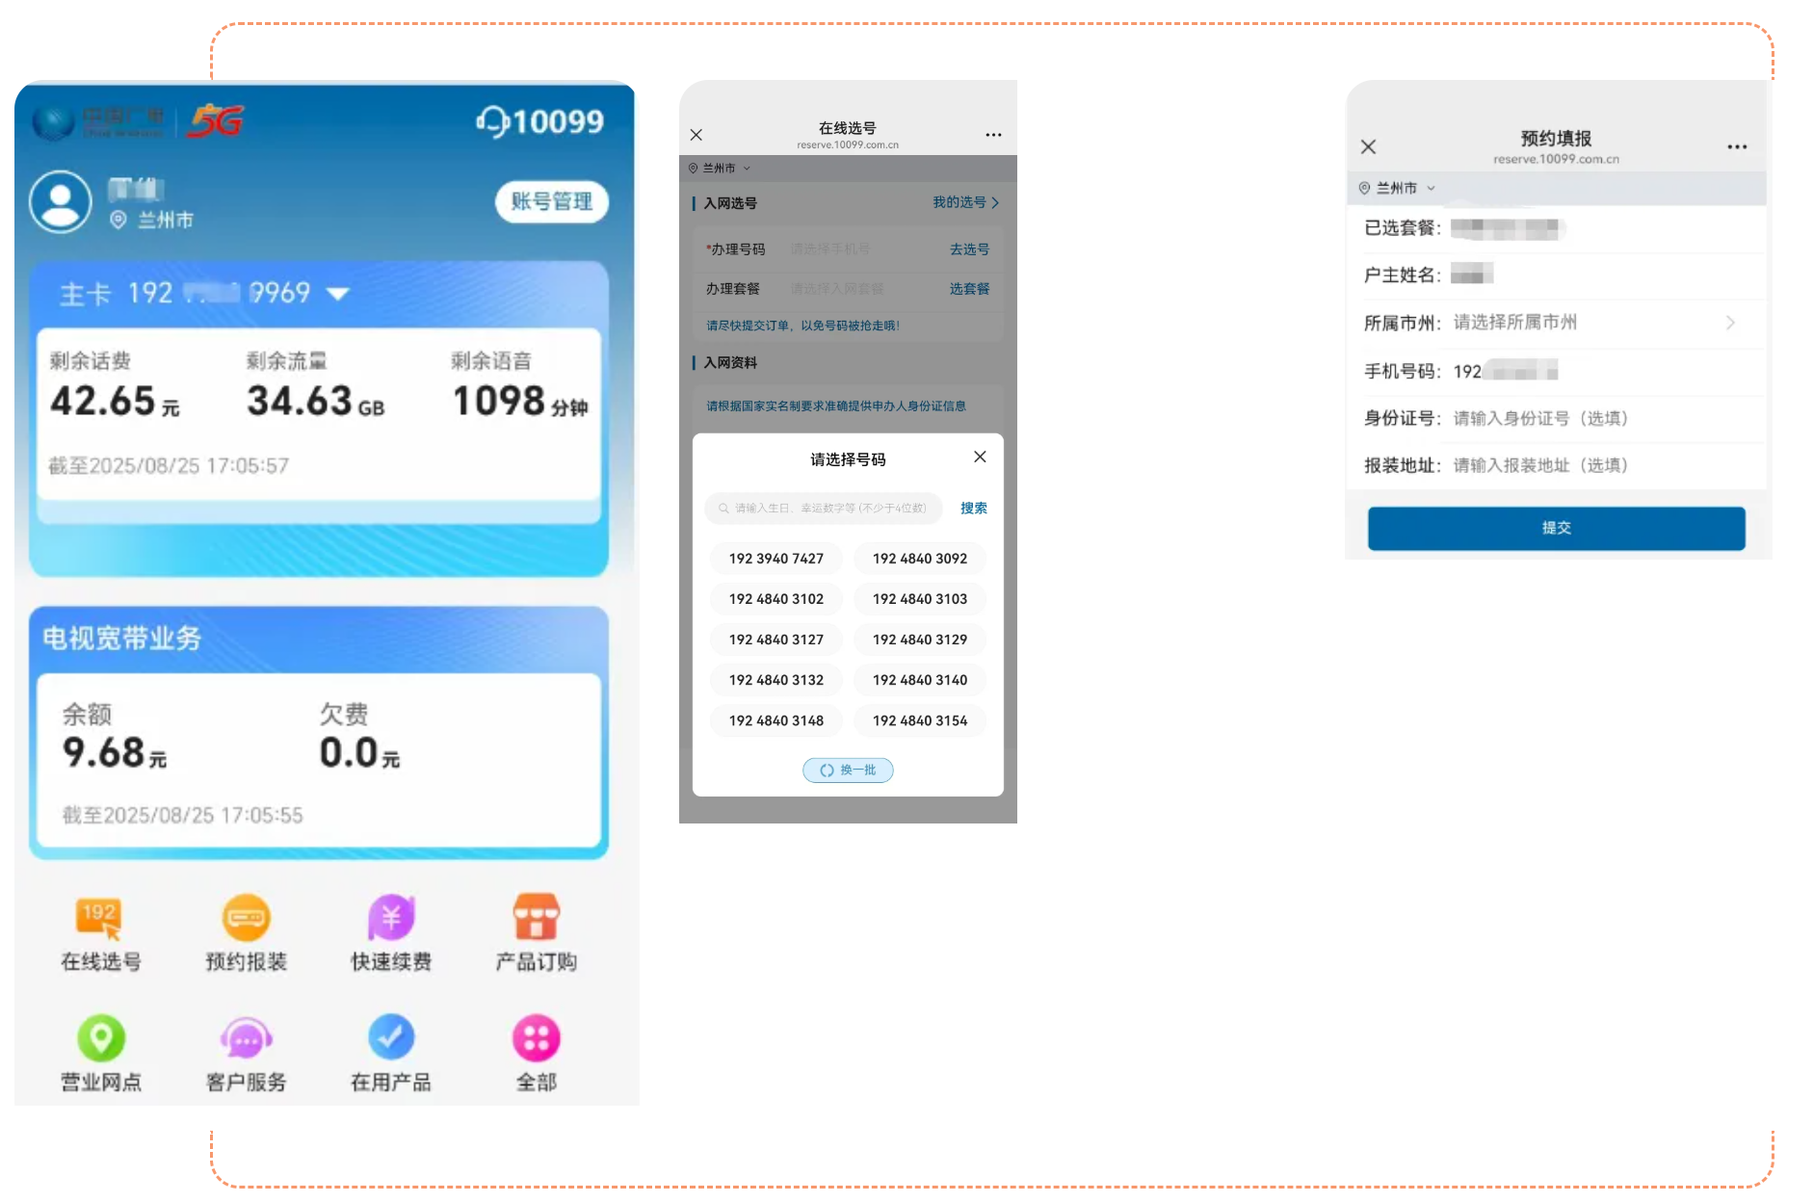Viewport: 1813px width, 1202px height.
Task: Tap the 全部 all services icon
Action: [x=536, y=1039]
